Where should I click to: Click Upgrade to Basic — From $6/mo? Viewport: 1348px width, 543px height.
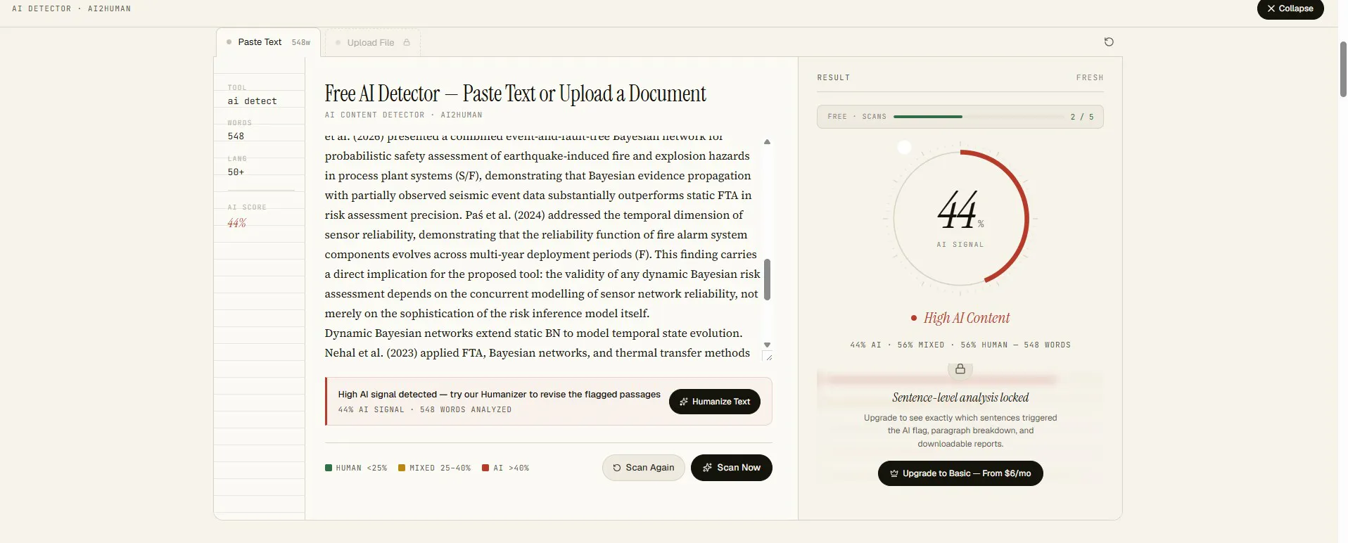tap(960, 473)
